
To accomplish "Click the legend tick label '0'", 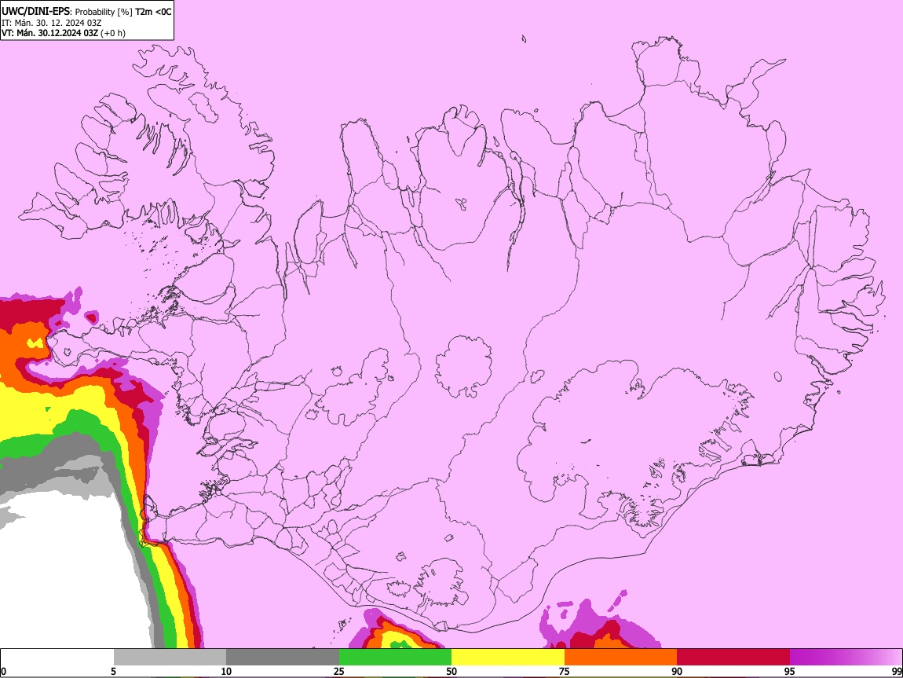I will tap(3, 672).
